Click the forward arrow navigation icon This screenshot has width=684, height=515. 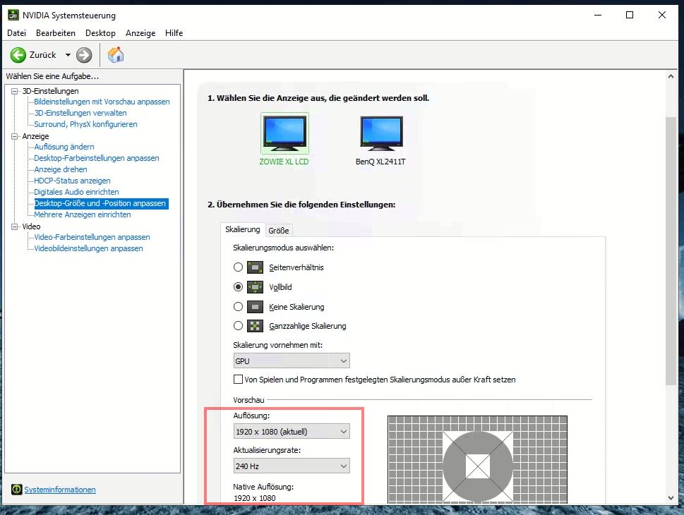click(x=84, y=55)
